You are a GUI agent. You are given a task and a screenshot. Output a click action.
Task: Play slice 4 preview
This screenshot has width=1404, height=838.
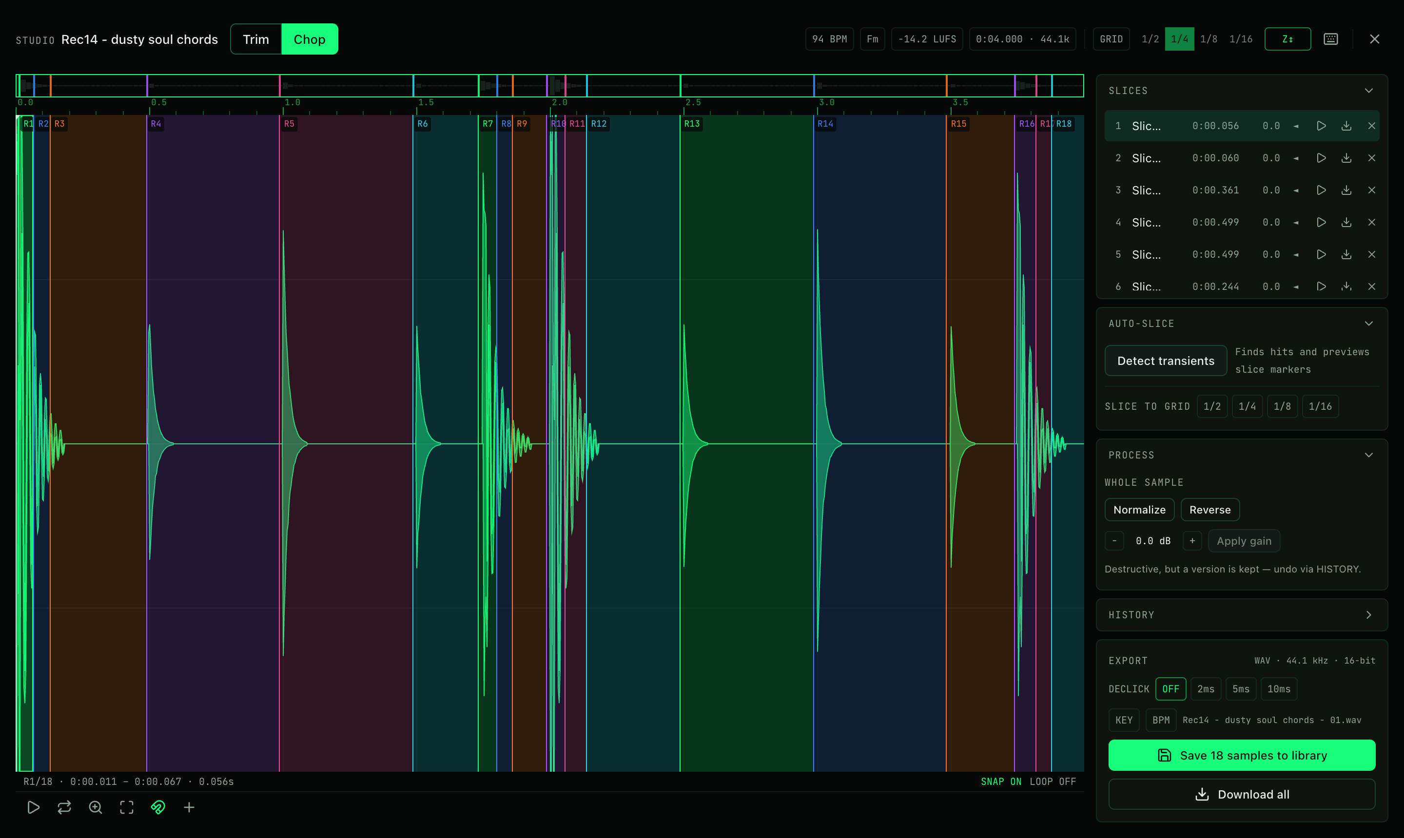pyautogui.click(x=1321, y=223)
